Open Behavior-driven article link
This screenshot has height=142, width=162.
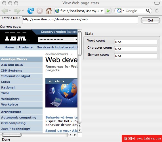pyautogui.click(x=61, y=117)
